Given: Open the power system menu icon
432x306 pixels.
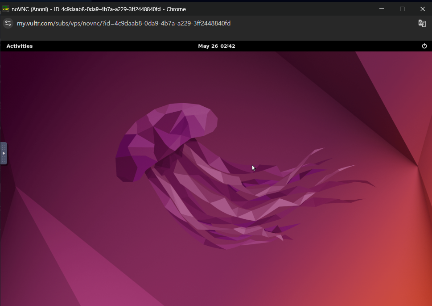Looking at the screenshot, I should coord(424,46).
